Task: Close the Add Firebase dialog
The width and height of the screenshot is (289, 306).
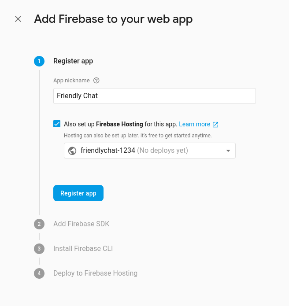Action: 18,19
